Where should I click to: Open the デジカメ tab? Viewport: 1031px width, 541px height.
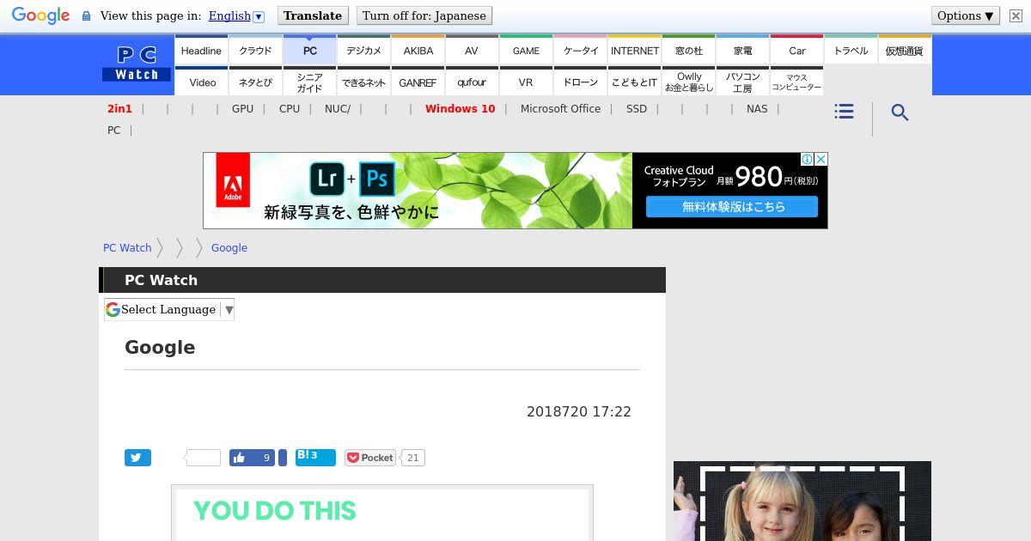363,50
